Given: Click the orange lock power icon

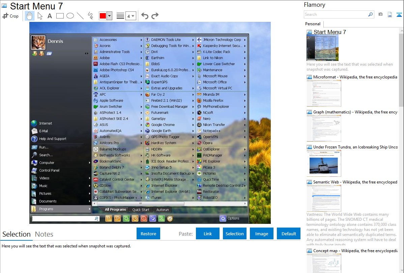Looking at the screenshot, I should point(109,218).
